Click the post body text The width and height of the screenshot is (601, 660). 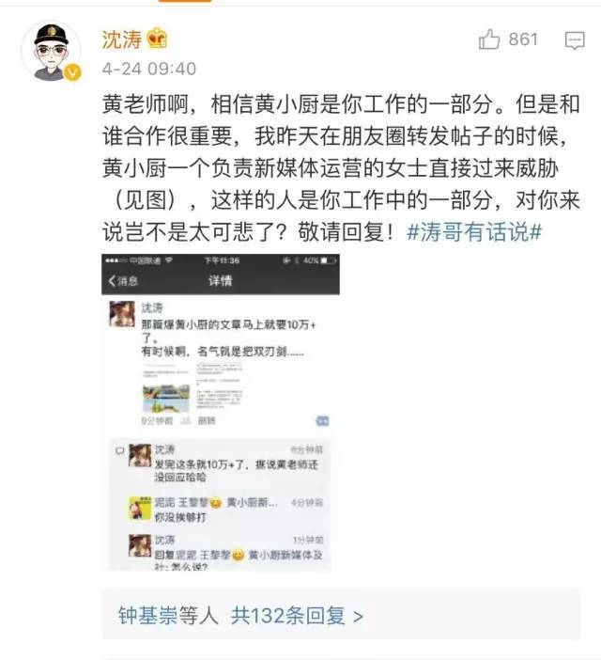(341, 168)
